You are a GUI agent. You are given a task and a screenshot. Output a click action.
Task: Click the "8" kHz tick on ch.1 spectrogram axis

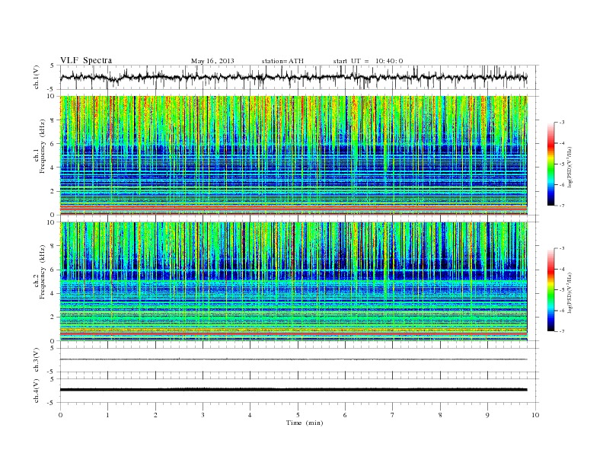[53, 120]
